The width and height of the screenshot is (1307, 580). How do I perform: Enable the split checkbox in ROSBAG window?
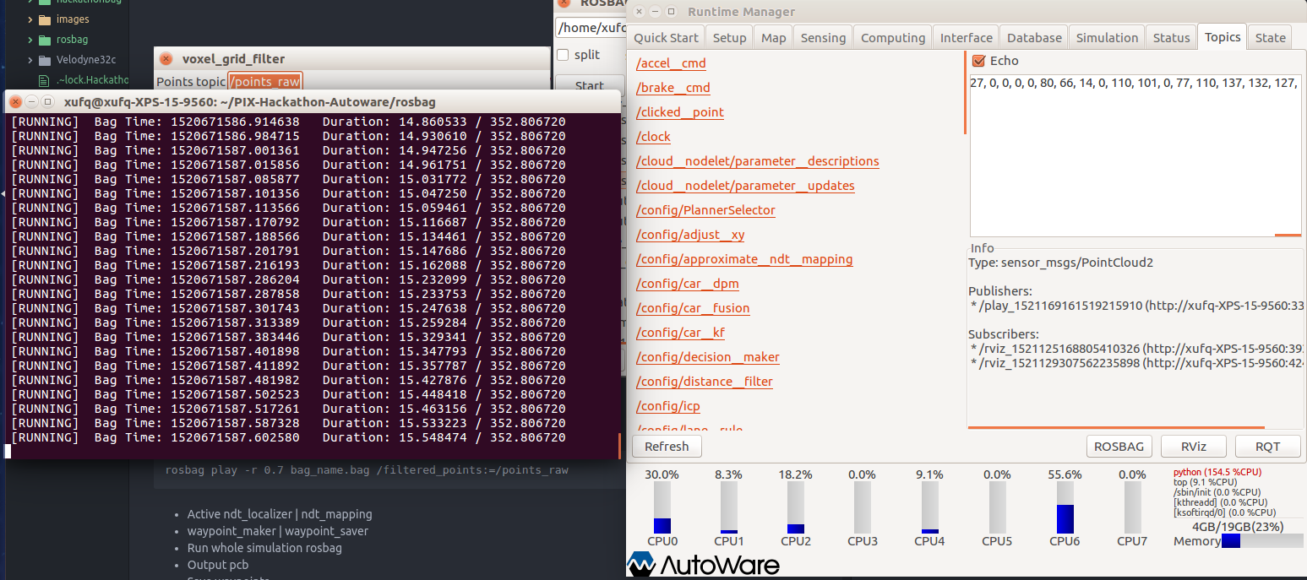click(563, 55)
